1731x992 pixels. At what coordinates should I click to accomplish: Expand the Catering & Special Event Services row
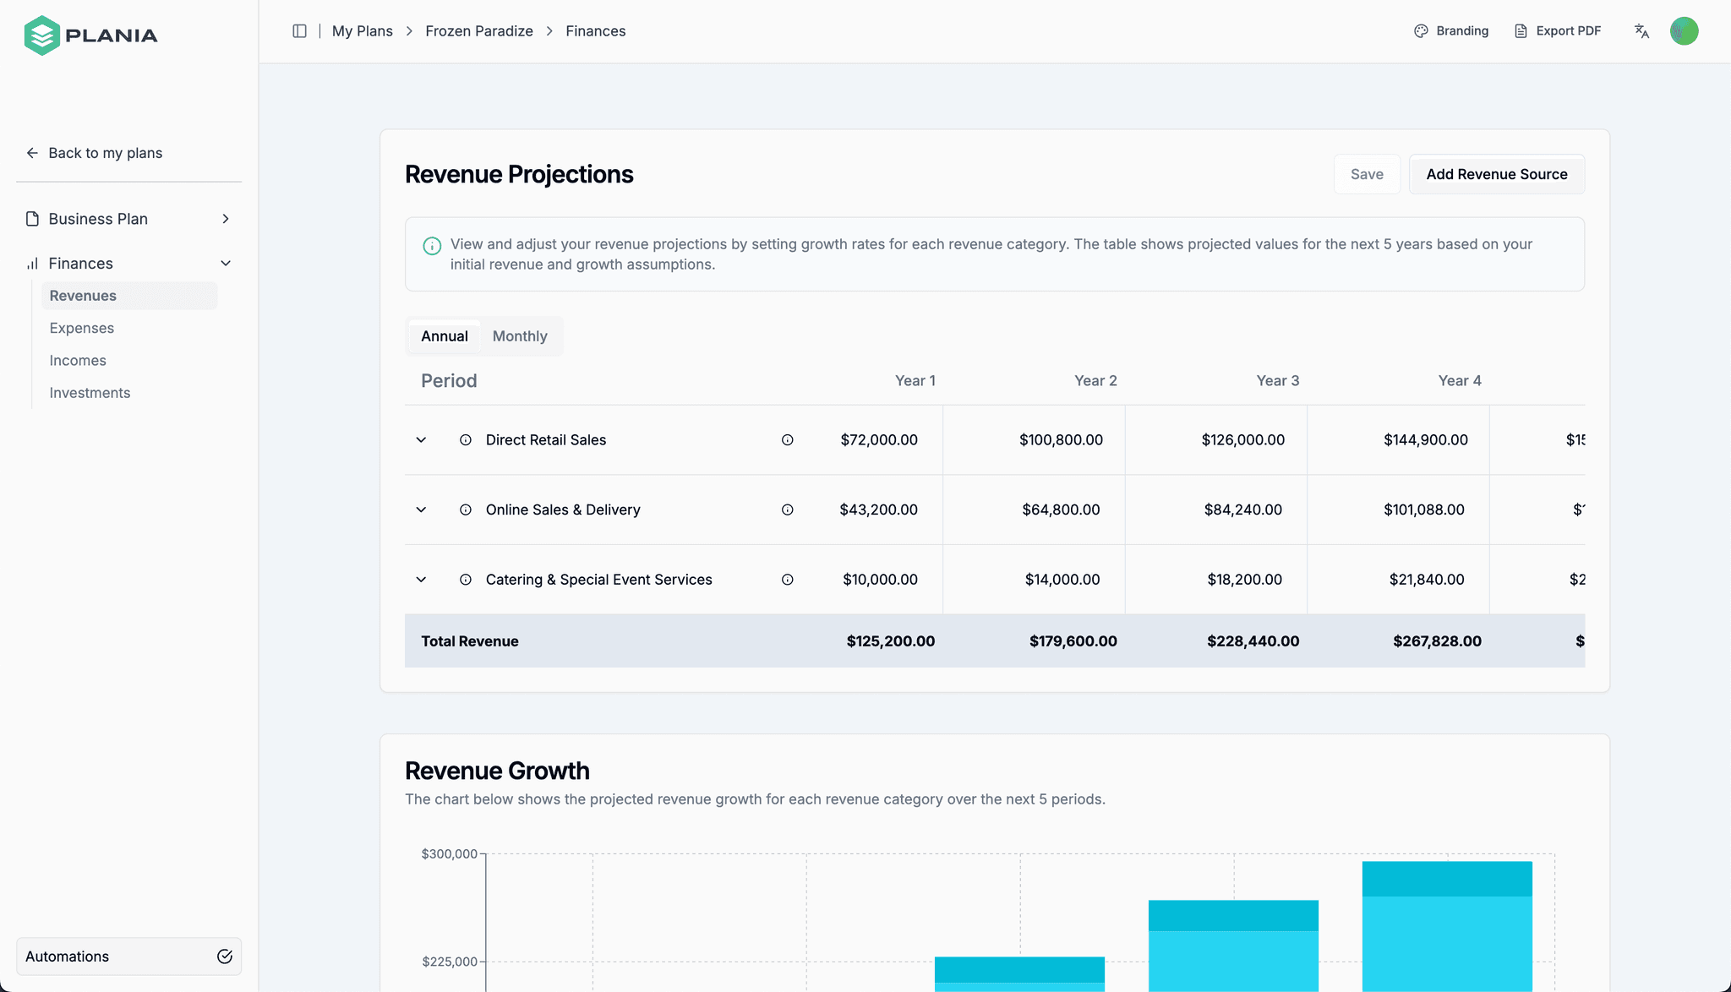421,580
